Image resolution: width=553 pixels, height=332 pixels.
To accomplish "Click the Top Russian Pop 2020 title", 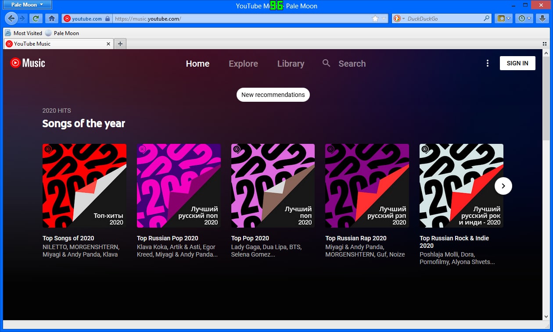I will point(168,238).
